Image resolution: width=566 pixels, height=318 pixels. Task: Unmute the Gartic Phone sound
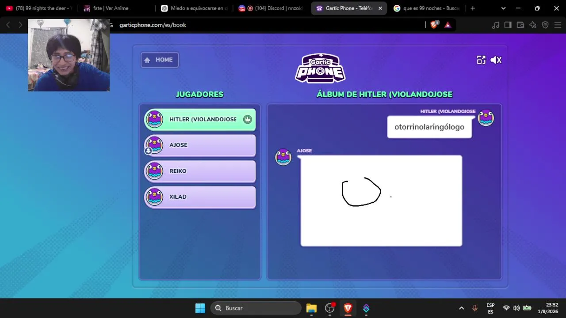click(496, 60)
